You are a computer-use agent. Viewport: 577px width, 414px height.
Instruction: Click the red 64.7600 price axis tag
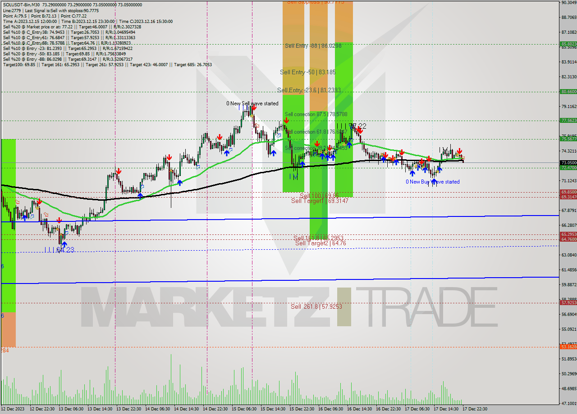coord(568,239)
